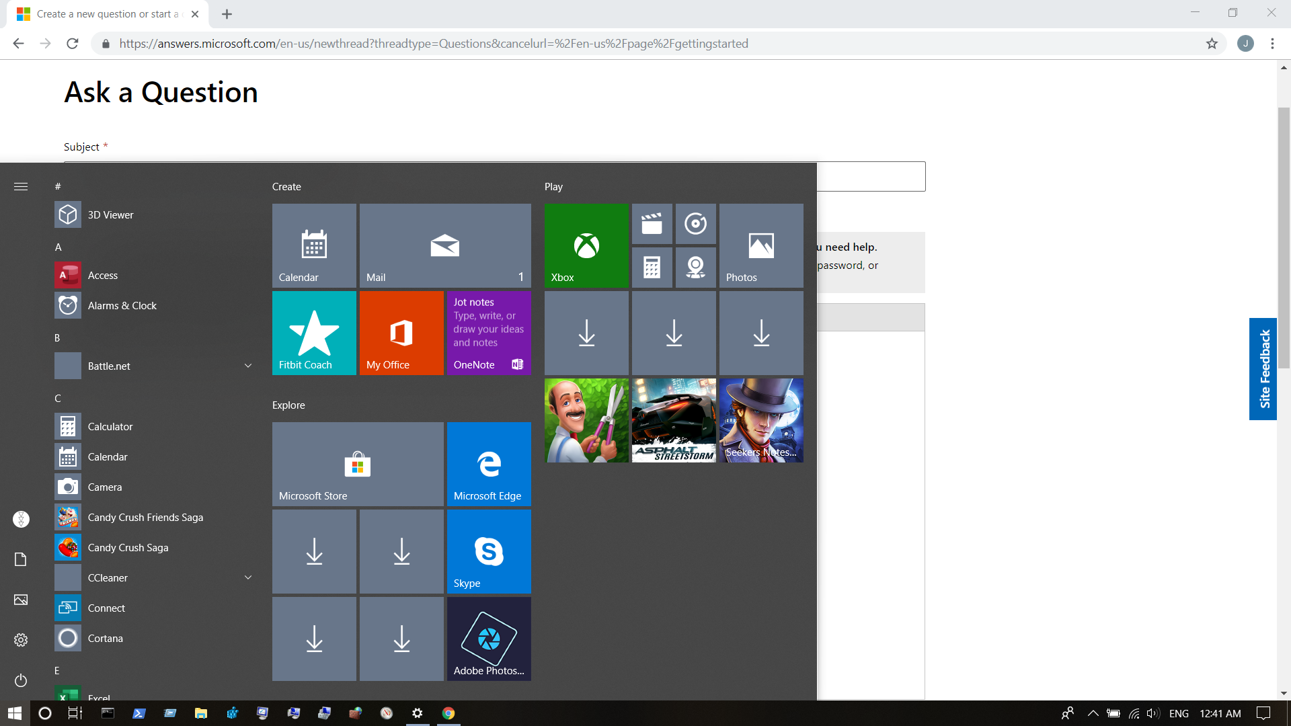This screenshot has width=1291, height=726.
Task: Launch the Microsoft Edge tile
Action: pos(489,465)
